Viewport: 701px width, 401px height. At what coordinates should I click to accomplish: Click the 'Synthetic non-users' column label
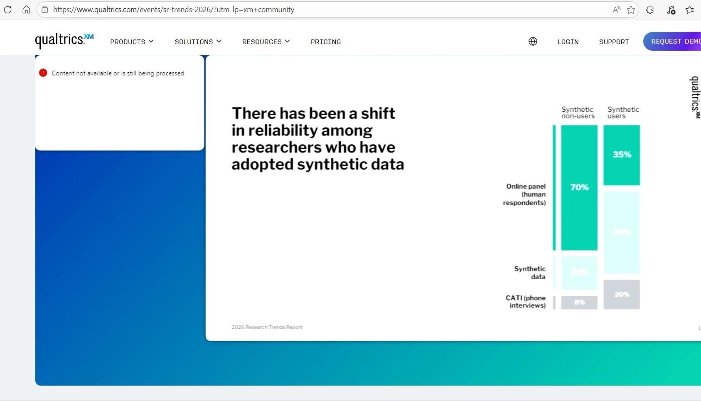coord(578,113)
